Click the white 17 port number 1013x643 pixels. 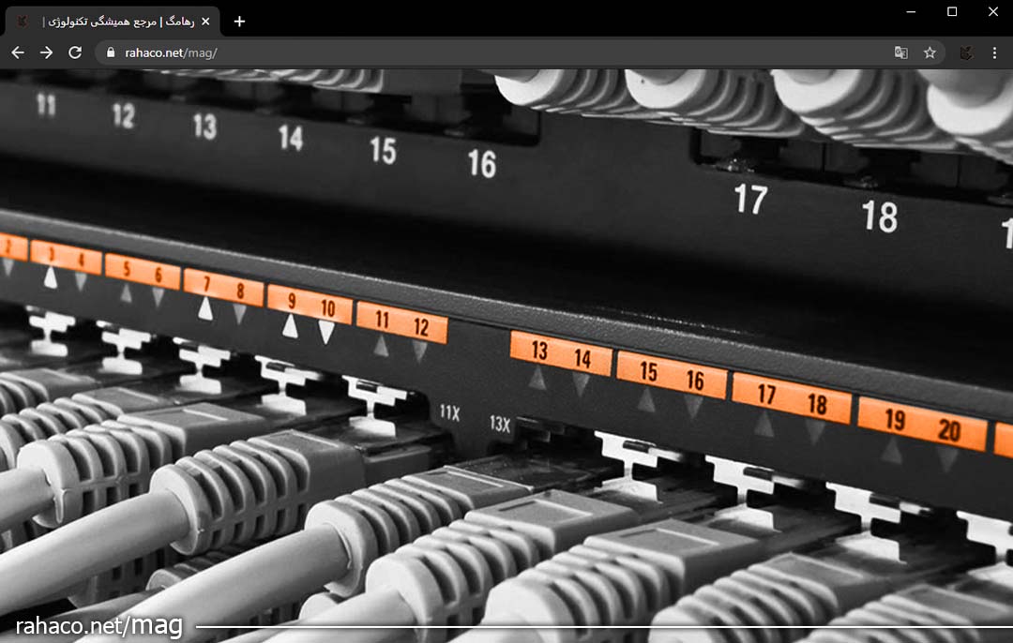750,199
